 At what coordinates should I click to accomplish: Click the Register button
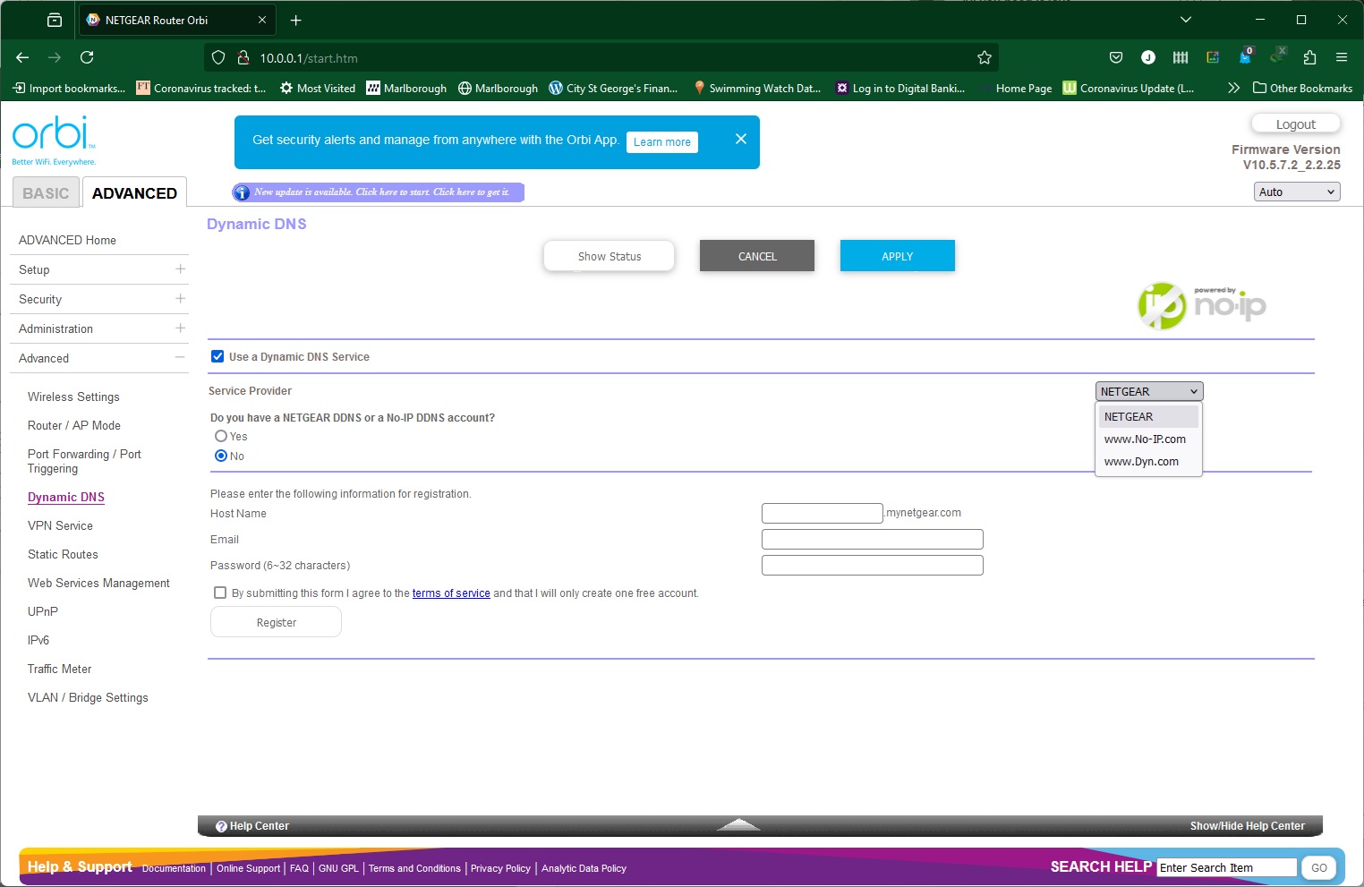point(276,622)
